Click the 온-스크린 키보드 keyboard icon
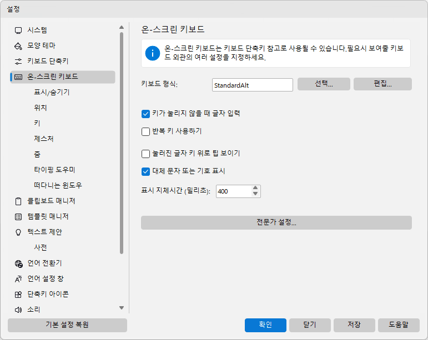428x340 pixels. tap(18, 77)
